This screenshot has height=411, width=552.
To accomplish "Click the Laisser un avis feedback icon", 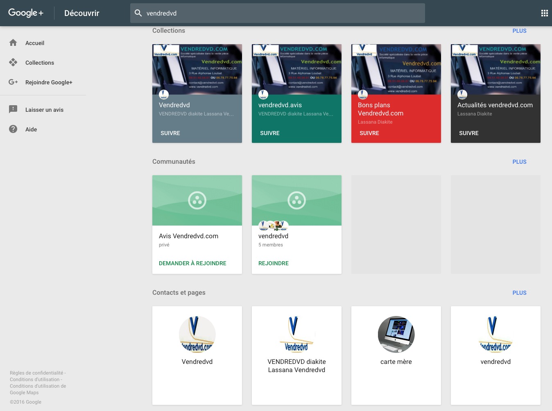I will (13, 109).
